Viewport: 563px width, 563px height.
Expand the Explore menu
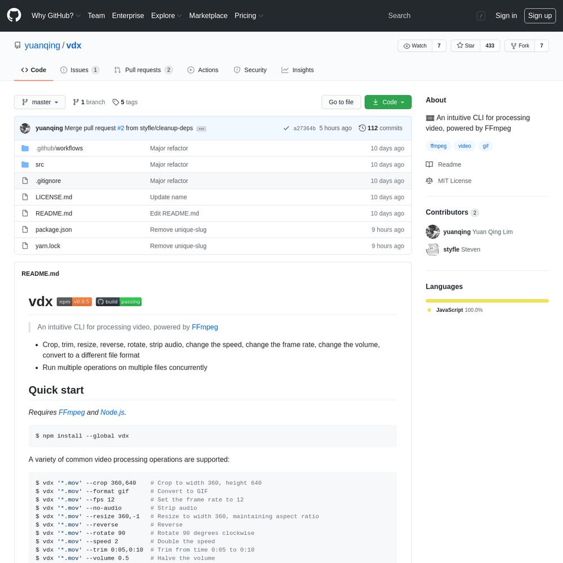tap(166, 15)
